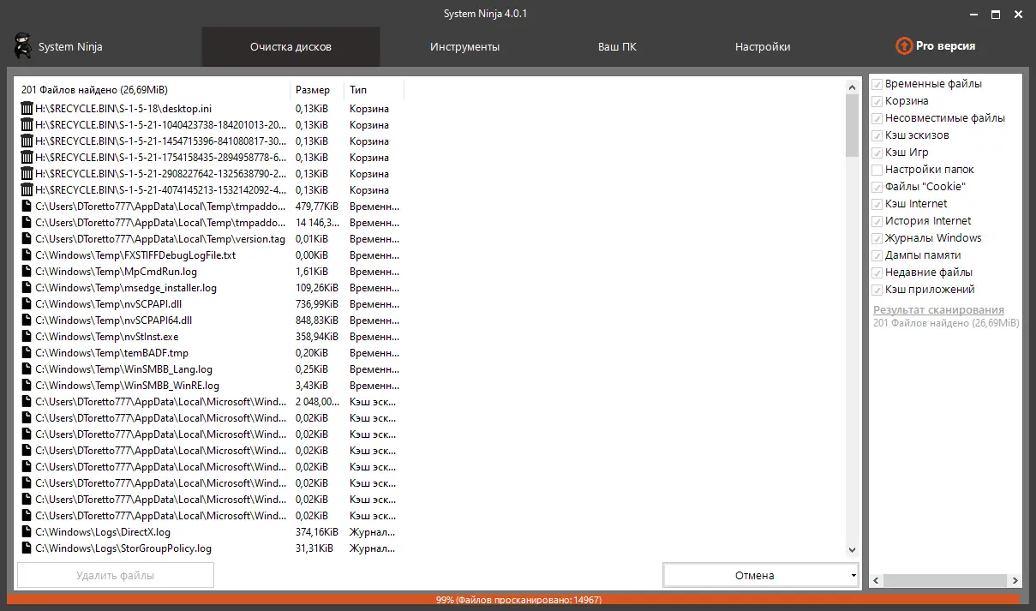1036x611 pixels.
Task: Enable the Настройки папок checkbox
Action: pos(877,170)
